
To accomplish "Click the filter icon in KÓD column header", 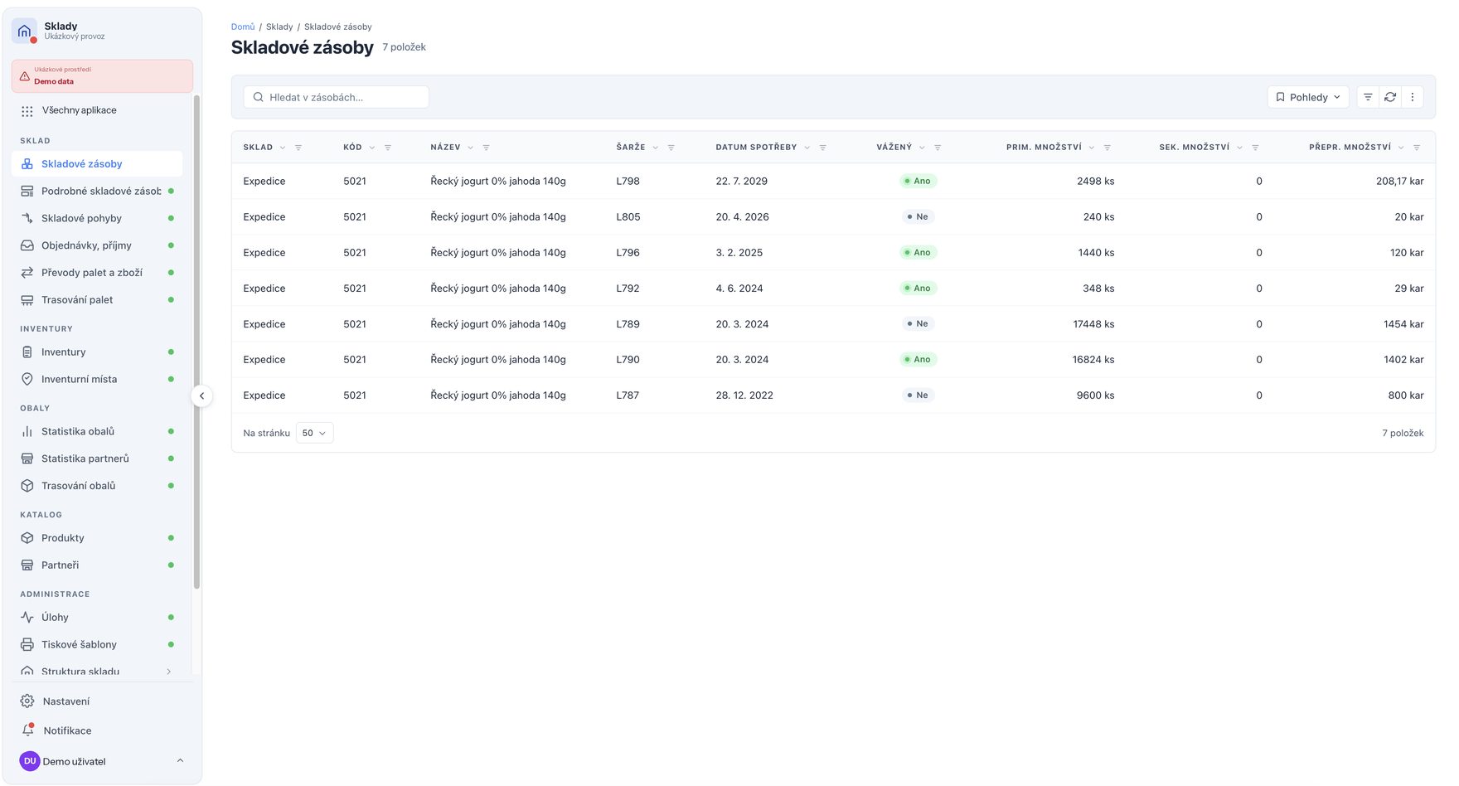I will coord(388,148).
